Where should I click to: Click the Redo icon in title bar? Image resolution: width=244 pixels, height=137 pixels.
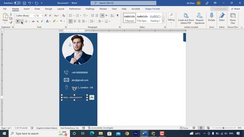(37, 3)
